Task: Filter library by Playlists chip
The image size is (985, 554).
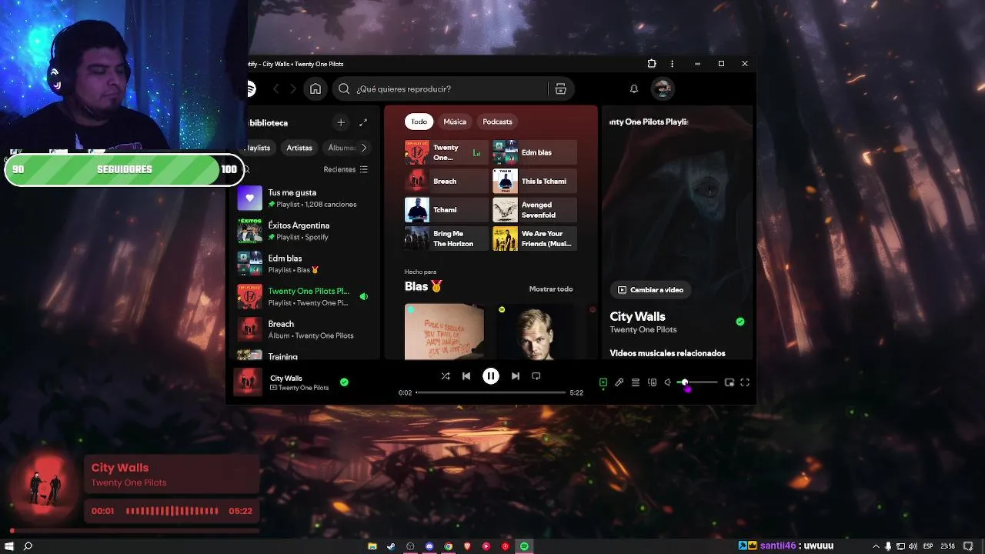Action: [x=259, y=148]
